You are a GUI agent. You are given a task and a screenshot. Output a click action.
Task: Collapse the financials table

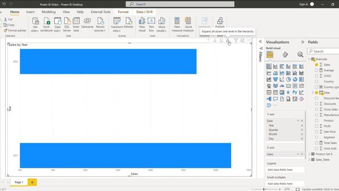point(309,59)
